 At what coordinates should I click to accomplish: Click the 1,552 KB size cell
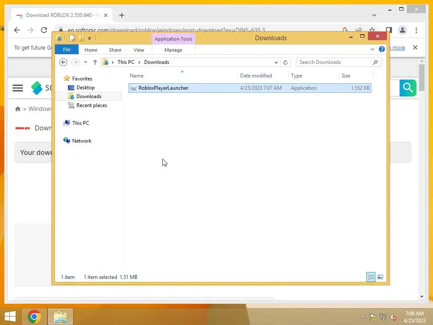click(360, 88)
